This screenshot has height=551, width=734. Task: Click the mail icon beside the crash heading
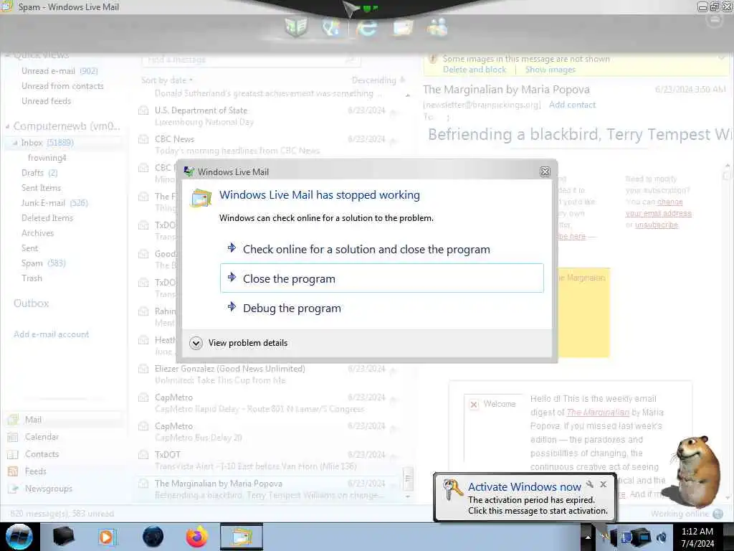[201, 198]
